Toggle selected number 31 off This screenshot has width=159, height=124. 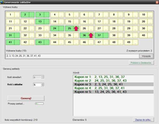[10, 35]
